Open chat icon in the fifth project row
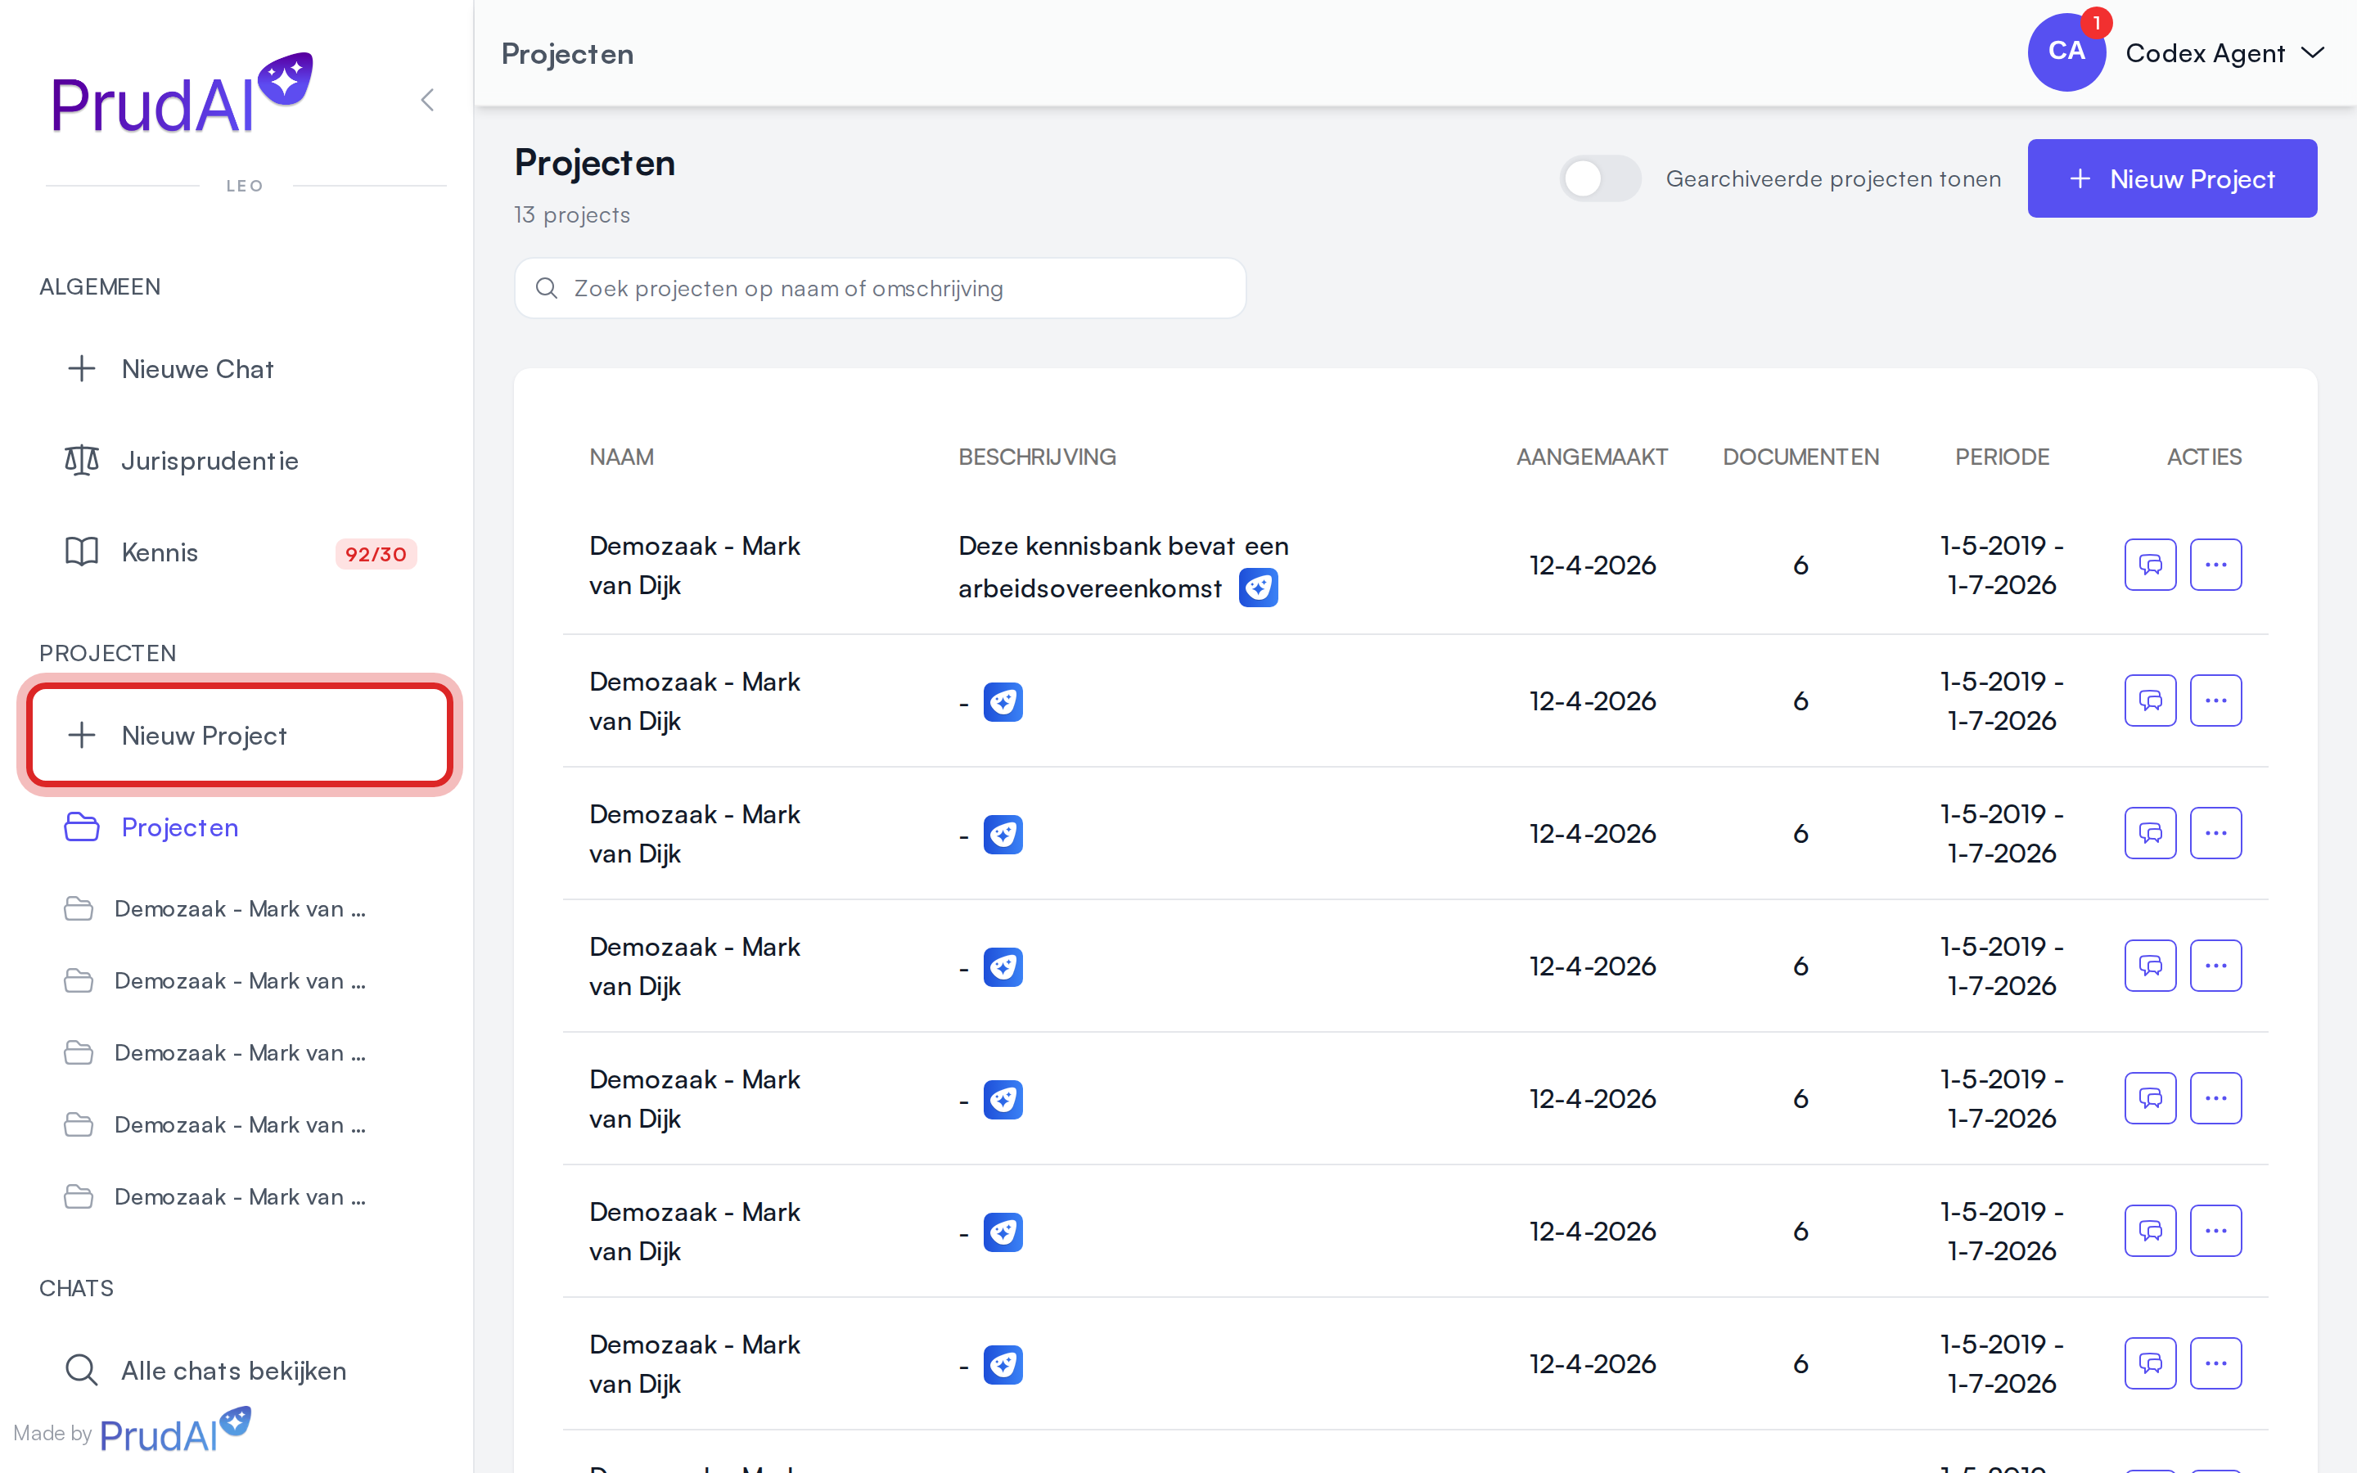This screenshot has width=2357, height=1473. point(2150,1098)
